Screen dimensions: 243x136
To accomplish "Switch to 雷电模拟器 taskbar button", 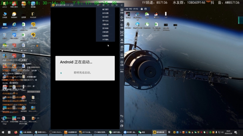I will pos(159,132).
